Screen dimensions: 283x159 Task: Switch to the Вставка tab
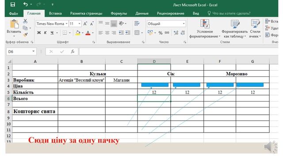[x=55, y=13]
